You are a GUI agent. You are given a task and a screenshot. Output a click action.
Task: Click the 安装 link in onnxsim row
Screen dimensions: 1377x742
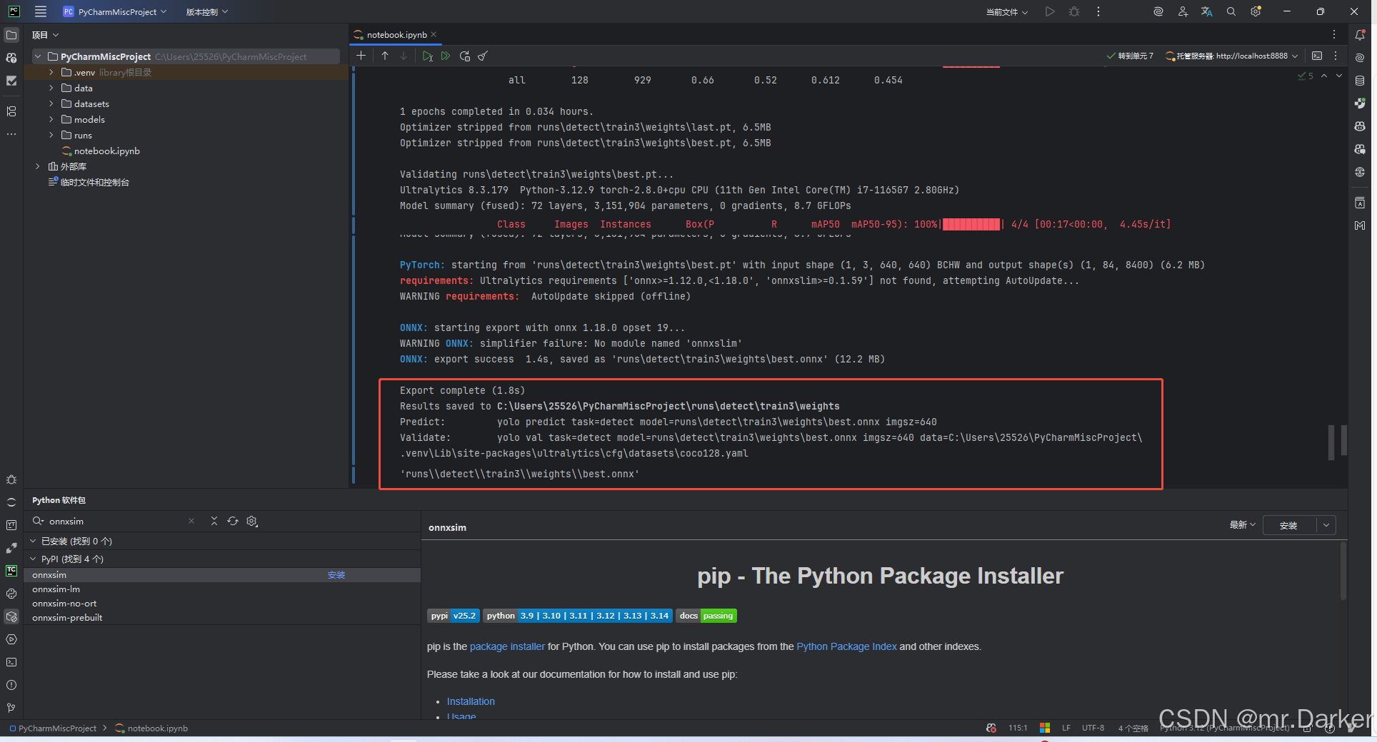336,575
